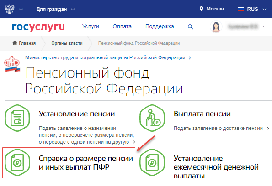Open the 'Министерство труда и социальной защиты' link
This screenshot has width=272, height=186.
tap(105, 57)
